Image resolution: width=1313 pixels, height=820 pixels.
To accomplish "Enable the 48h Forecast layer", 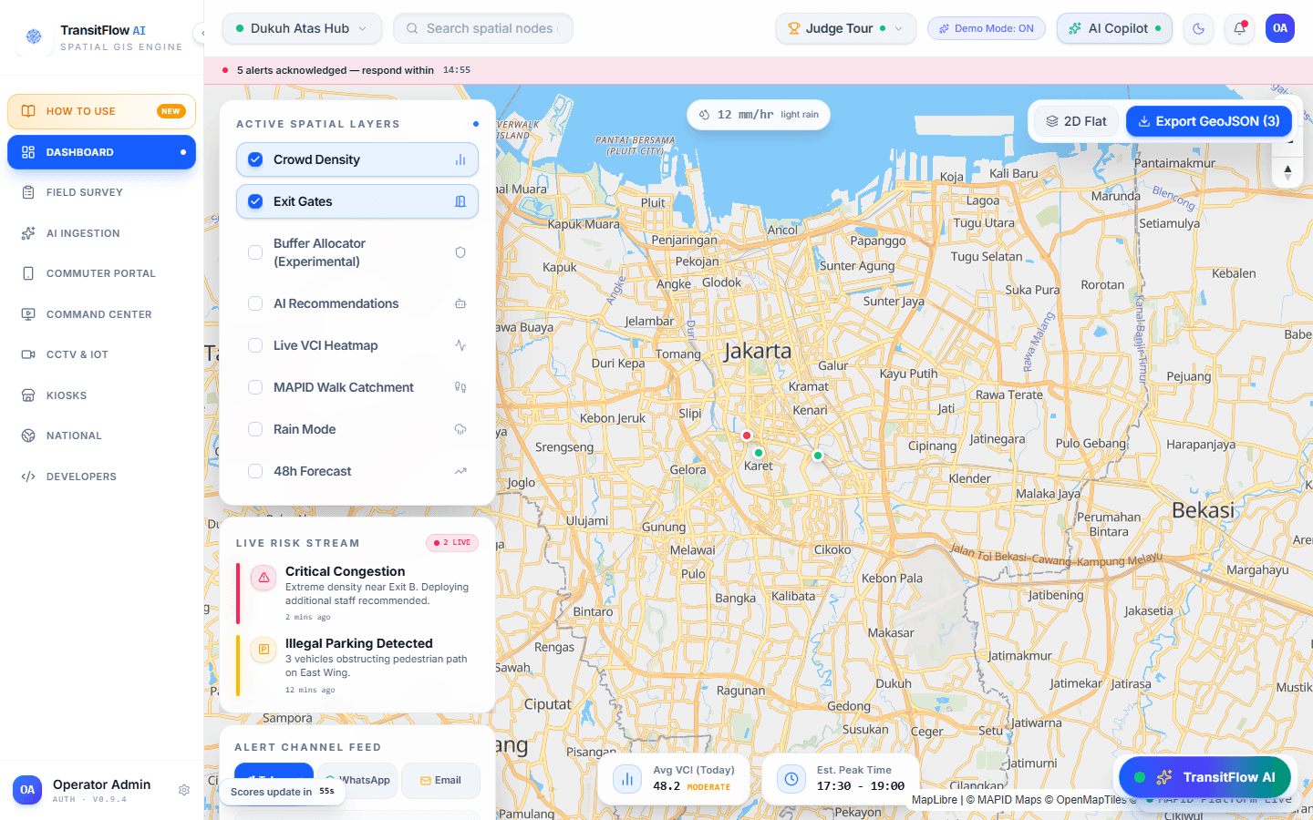I will [255, 471].
